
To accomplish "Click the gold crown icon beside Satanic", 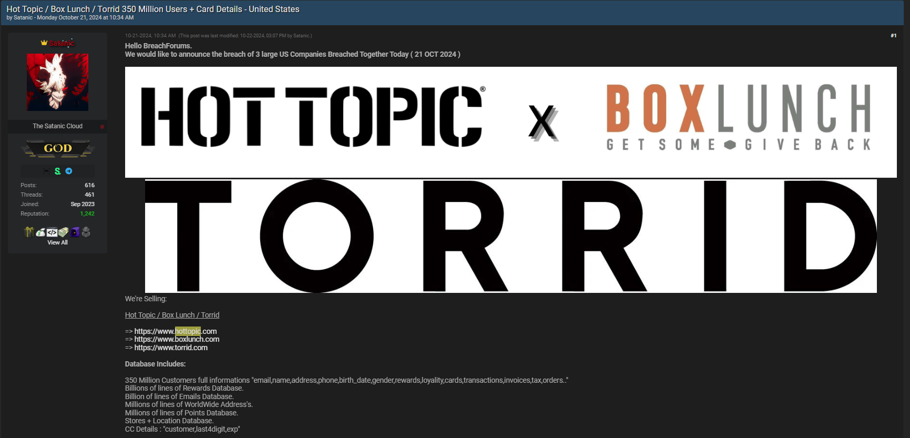I will (x=44, y=43).
